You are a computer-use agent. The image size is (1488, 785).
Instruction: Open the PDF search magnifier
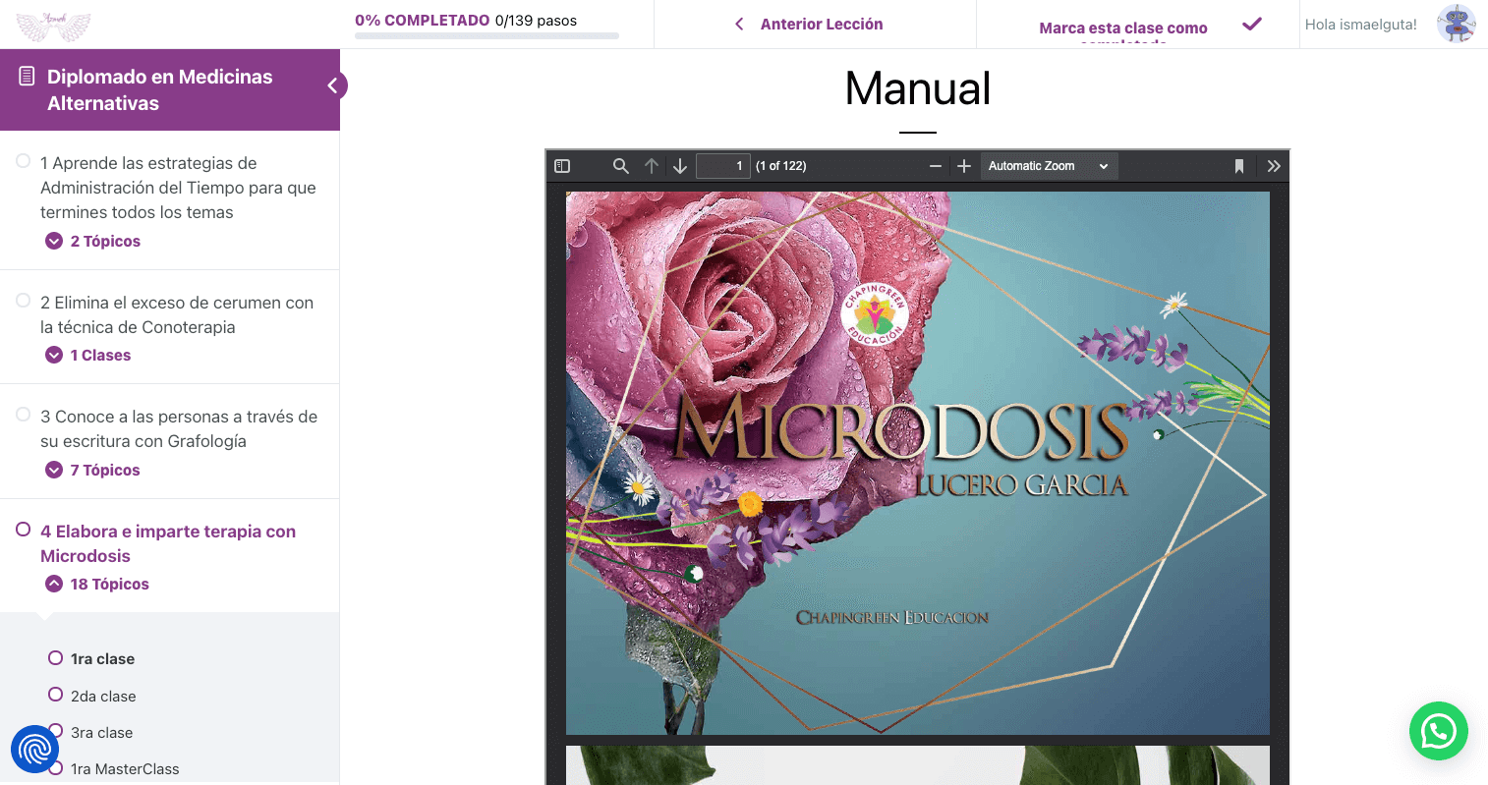620,166
